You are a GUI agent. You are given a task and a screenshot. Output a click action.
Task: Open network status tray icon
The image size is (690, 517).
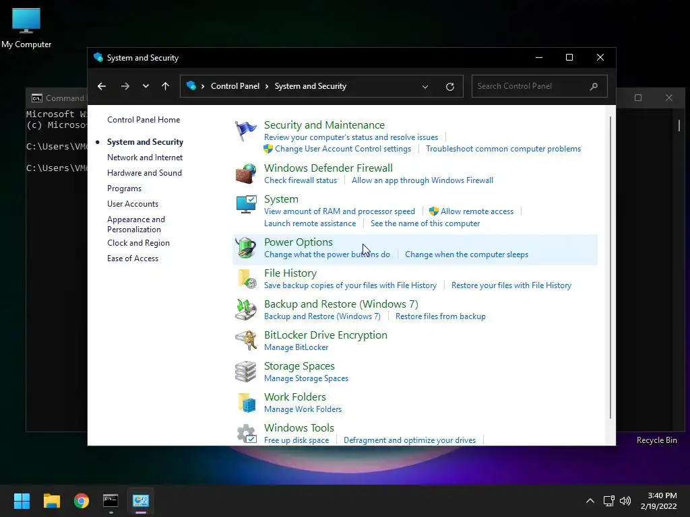tap(608, 501)
